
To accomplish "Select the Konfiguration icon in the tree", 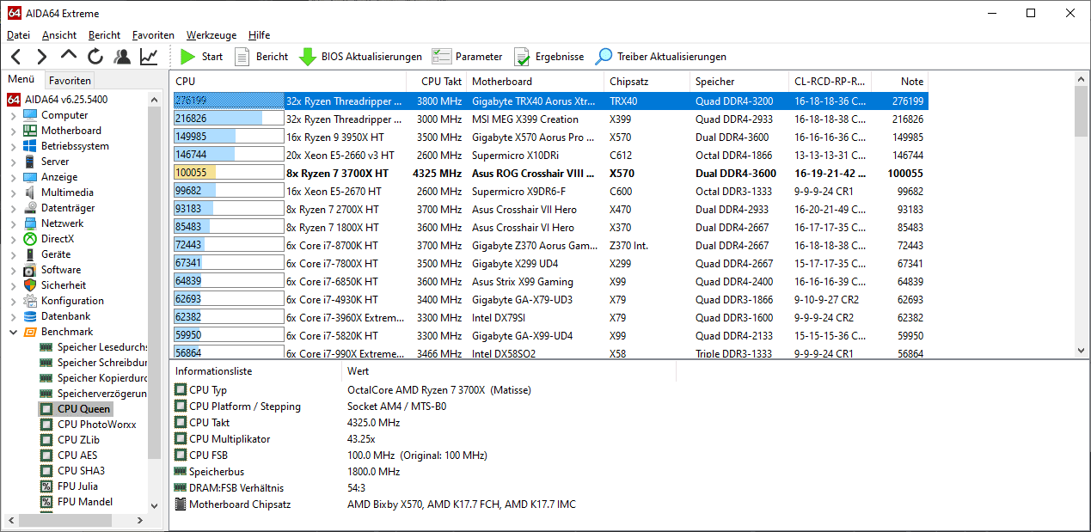I will pos(30,301).
